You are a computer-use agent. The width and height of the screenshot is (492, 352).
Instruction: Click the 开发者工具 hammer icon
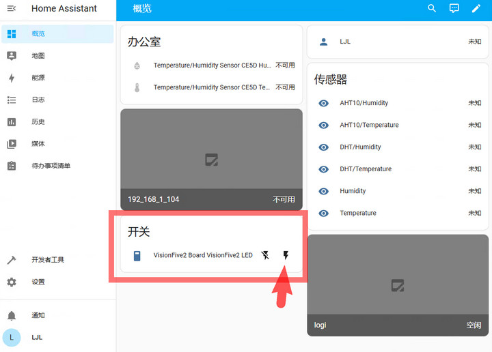(x=12, y=260)
